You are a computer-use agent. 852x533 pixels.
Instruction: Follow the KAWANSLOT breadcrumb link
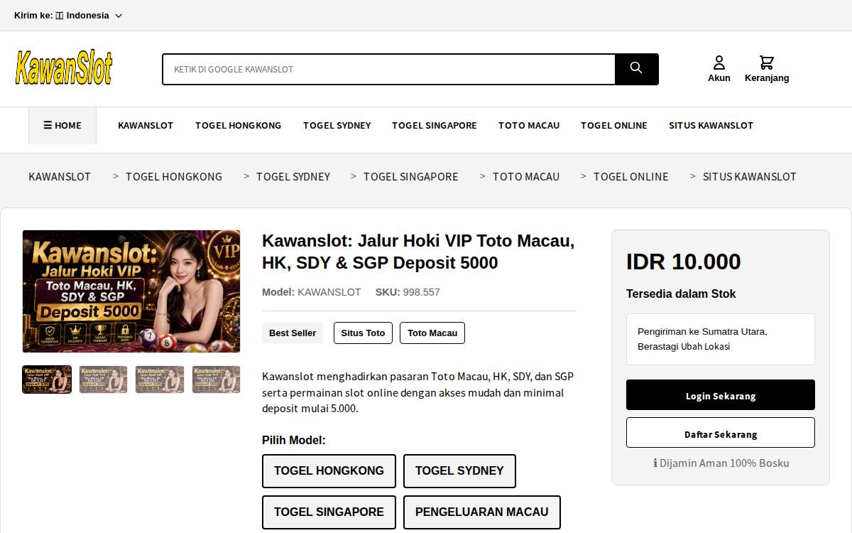[60, 176]
